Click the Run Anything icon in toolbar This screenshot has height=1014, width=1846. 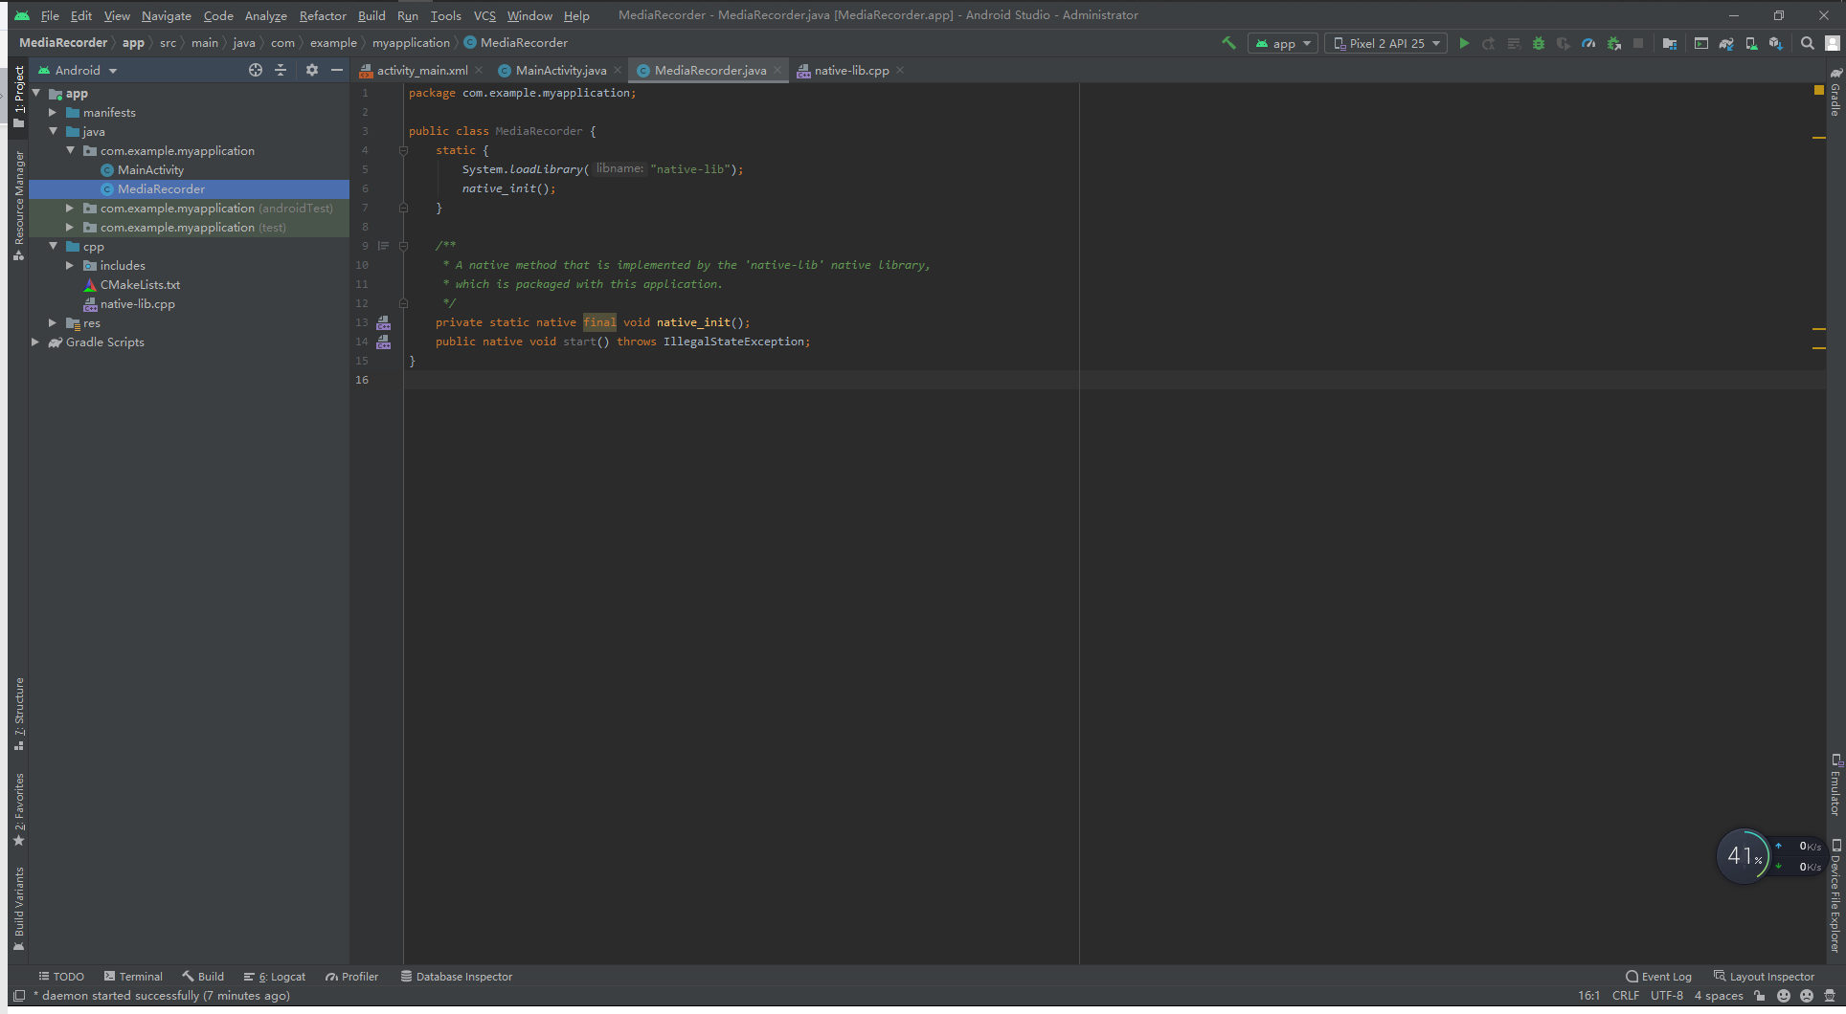1701,43
